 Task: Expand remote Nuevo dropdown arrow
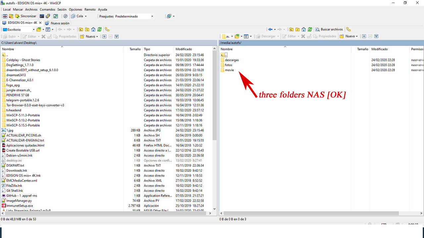pyautogui.click(x=357, y=36)
